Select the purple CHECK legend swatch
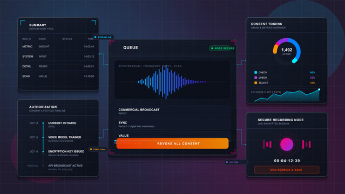Image resolution: width=345 pixels, height=194 pixels. (x=256, y=78)
